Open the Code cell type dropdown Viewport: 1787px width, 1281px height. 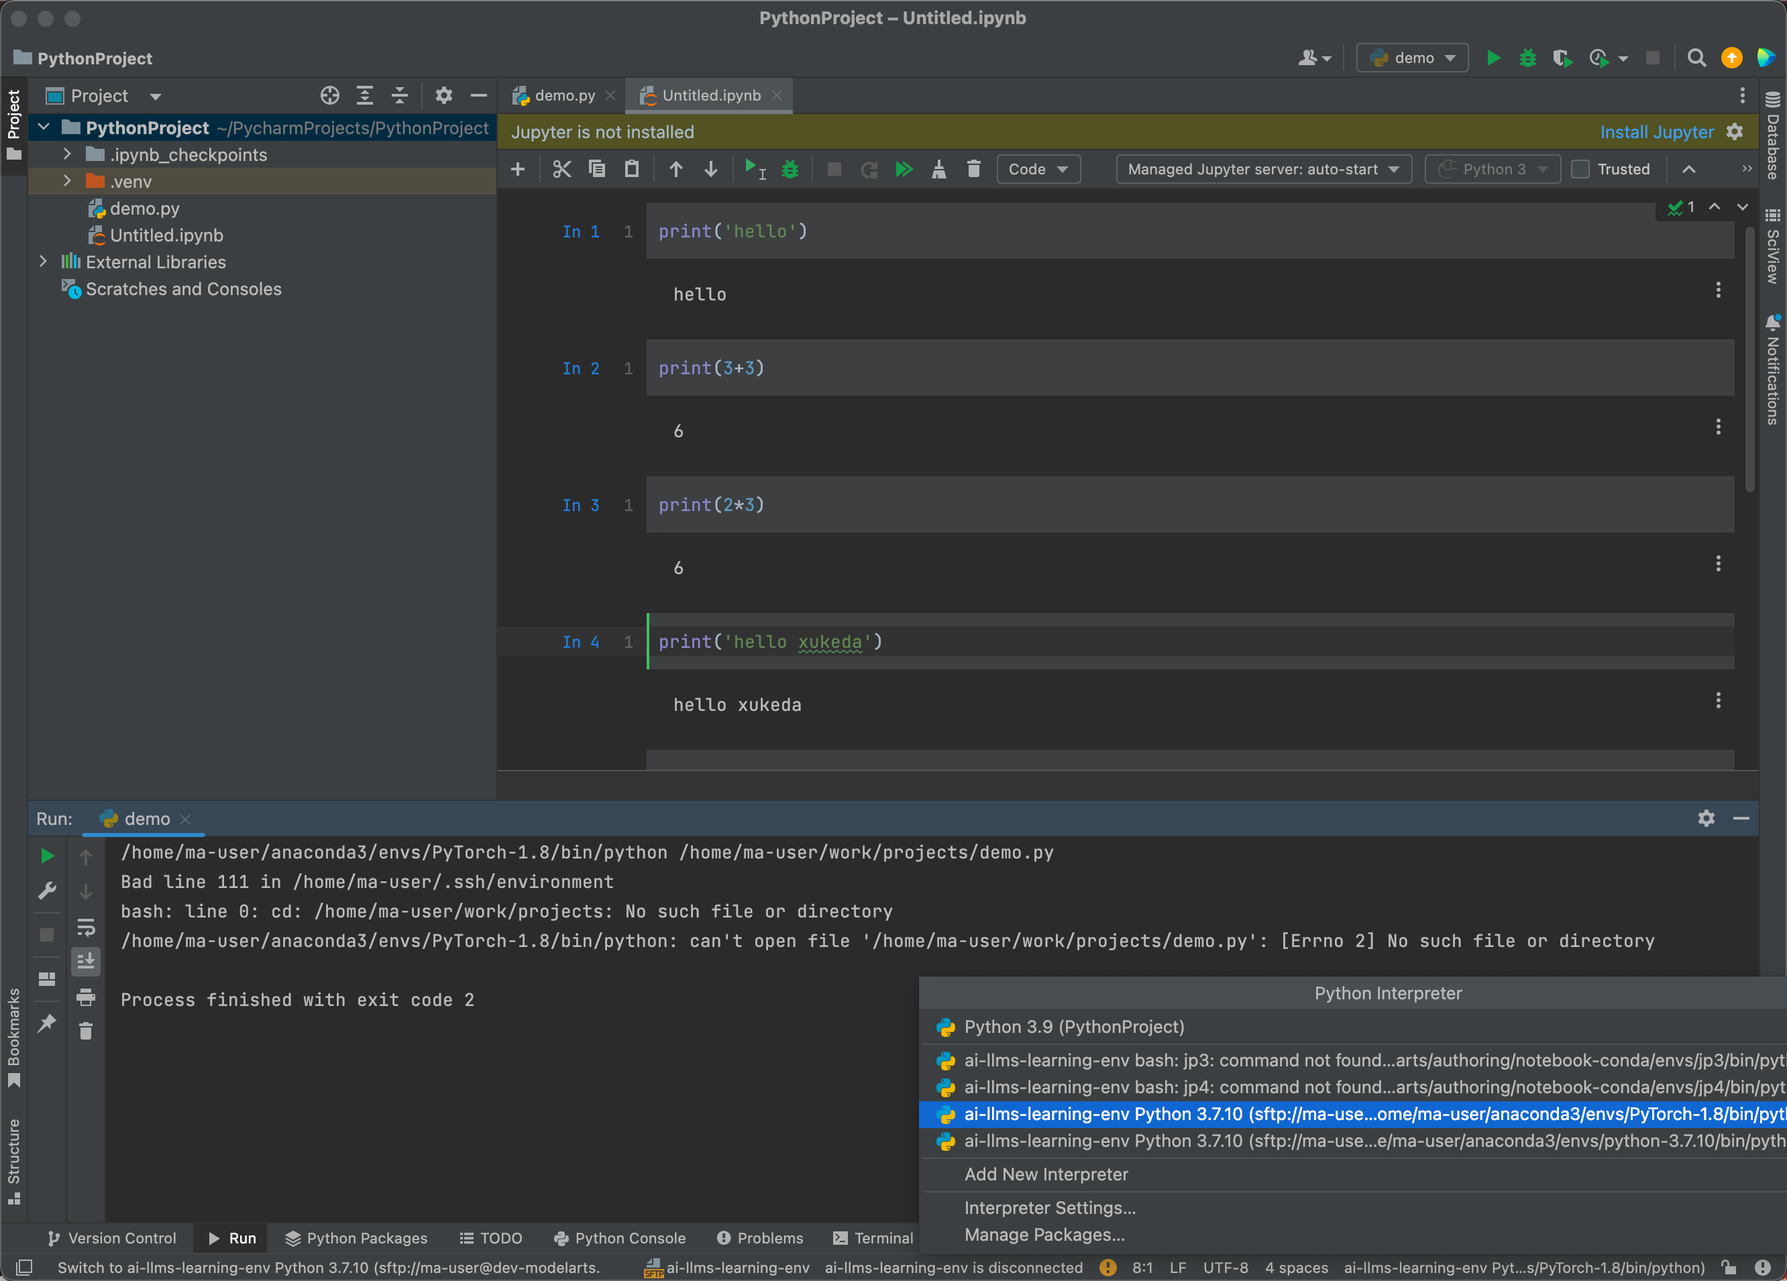point(1038,170)
